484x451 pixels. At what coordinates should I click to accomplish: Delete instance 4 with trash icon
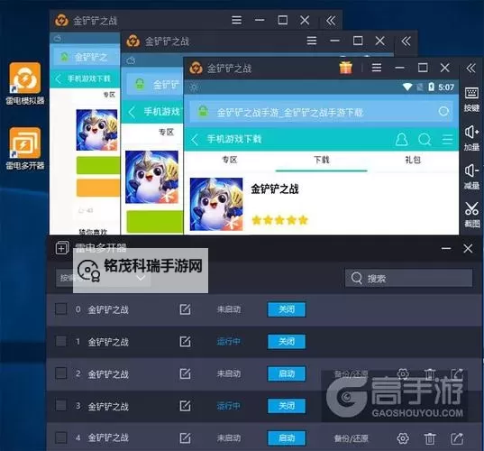[430, 438]
